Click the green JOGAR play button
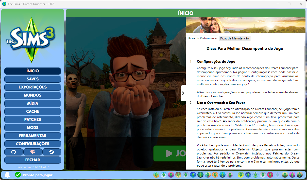Viewport: 307px width, 180px height. [x=169, y=153]
